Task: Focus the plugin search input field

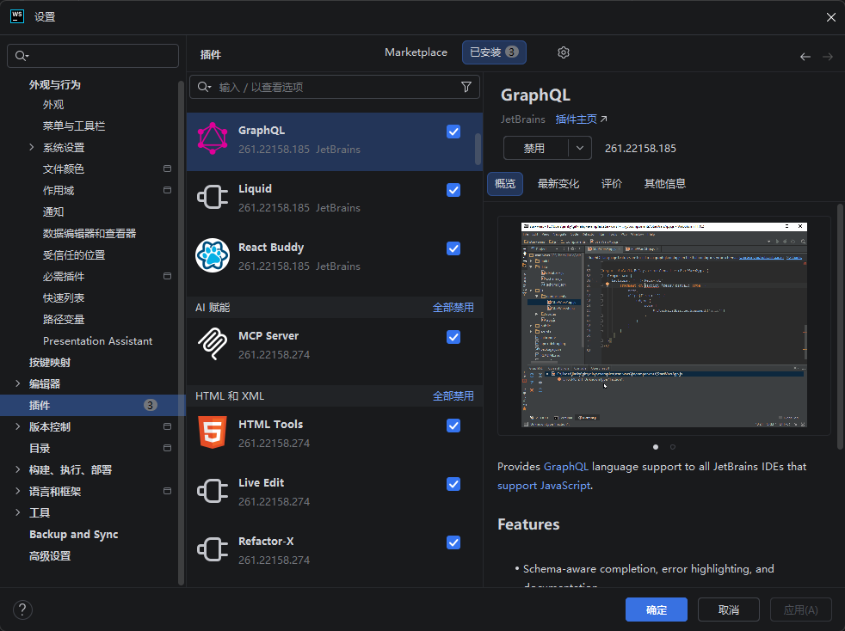Action: click(x=334, y=87)
